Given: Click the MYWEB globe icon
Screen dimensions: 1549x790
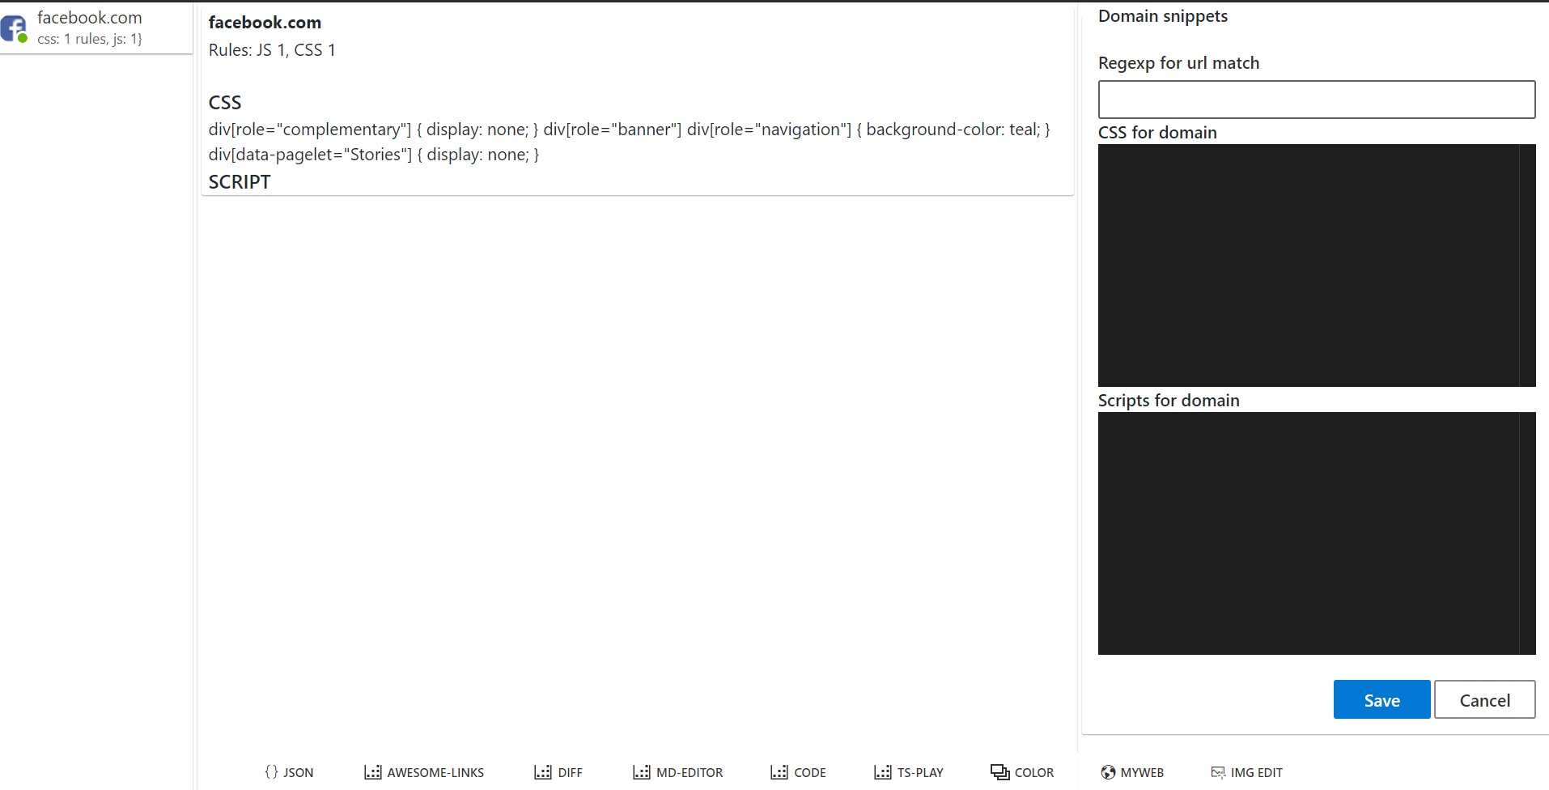Looking at the screenshot, I should (x=1108, y=772).
